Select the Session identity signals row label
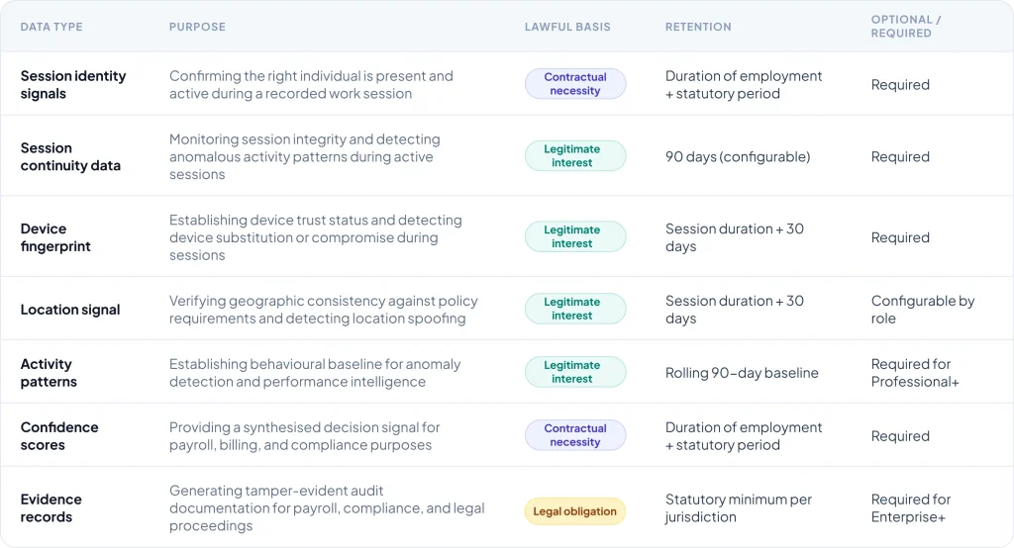Image resolution: width=1014 pixels, height=548 pixels. pyautogui.click(x=73, y=85)
